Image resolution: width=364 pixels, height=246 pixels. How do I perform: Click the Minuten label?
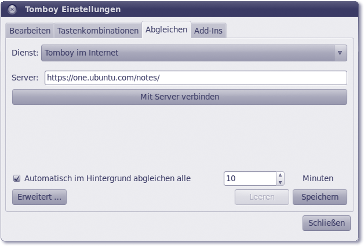318,178
